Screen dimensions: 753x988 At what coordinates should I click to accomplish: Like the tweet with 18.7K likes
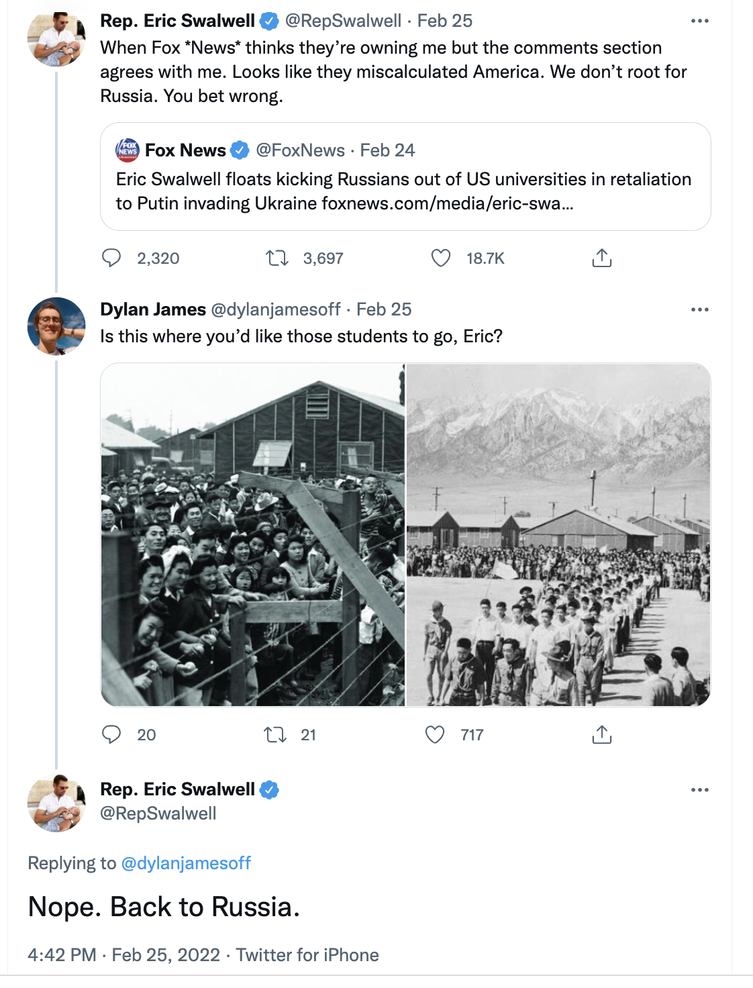[x=441, y=258]
